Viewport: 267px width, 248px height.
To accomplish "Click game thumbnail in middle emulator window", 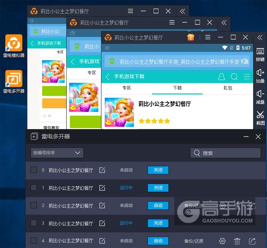I will pos(84,97).
